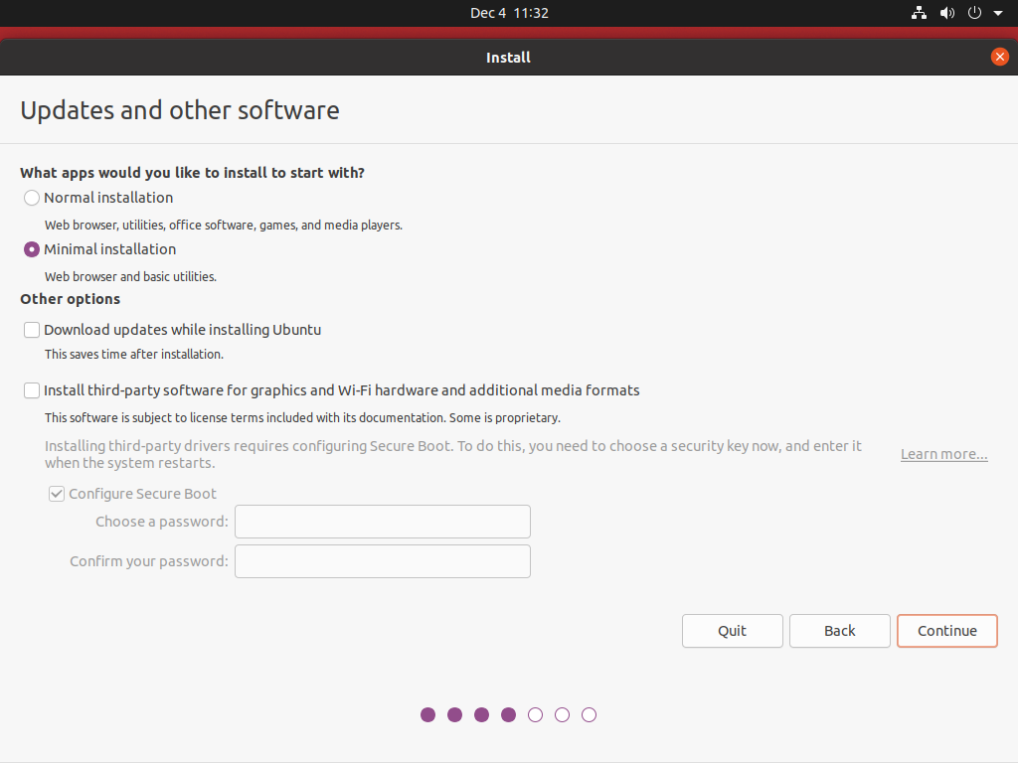Open the network status icon in top bar

919,13
